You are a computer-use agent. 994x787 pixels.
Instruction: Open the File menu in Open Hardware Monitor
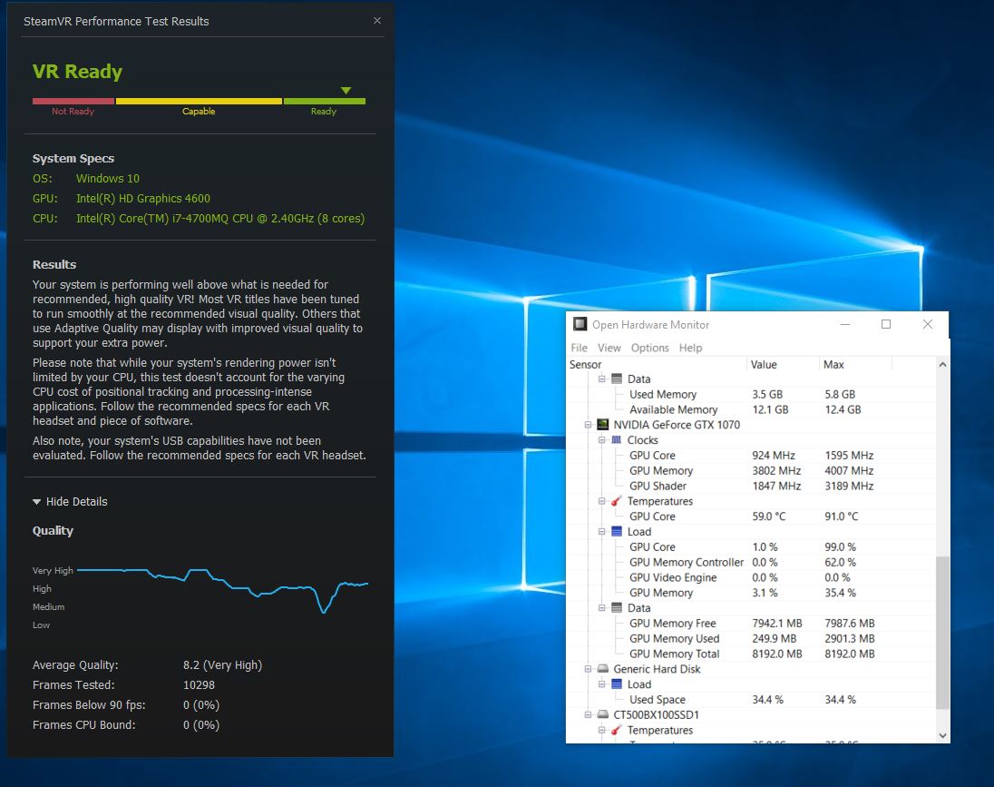[x=579, y=348]
